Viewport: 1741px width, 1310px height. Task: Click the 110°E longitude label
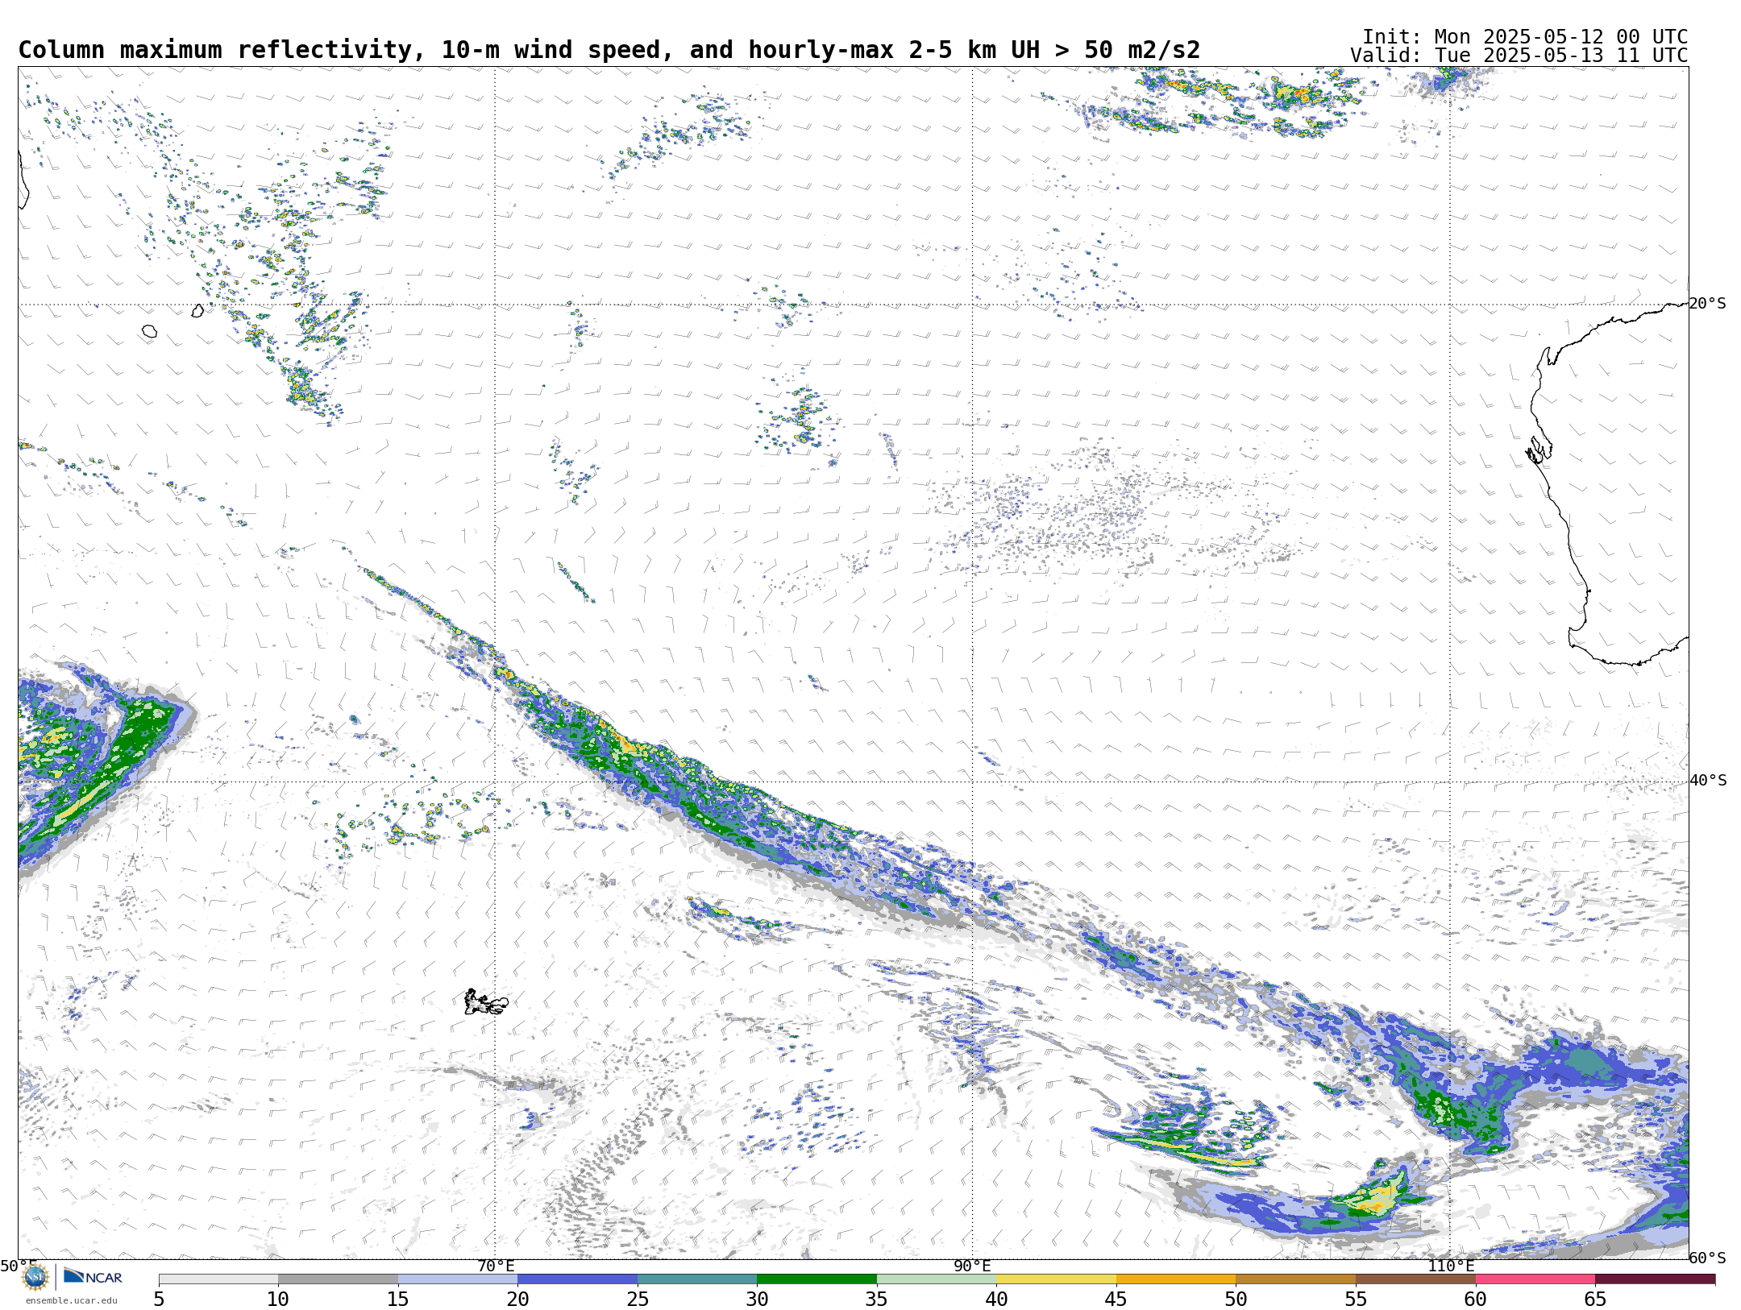click(1451, 1266)
